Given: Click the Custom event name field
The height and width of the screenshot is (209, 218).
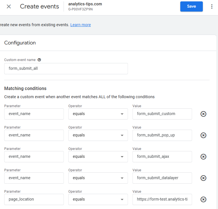Looking at the screenshot, I should pyautogui.click(x=66, y=68).
